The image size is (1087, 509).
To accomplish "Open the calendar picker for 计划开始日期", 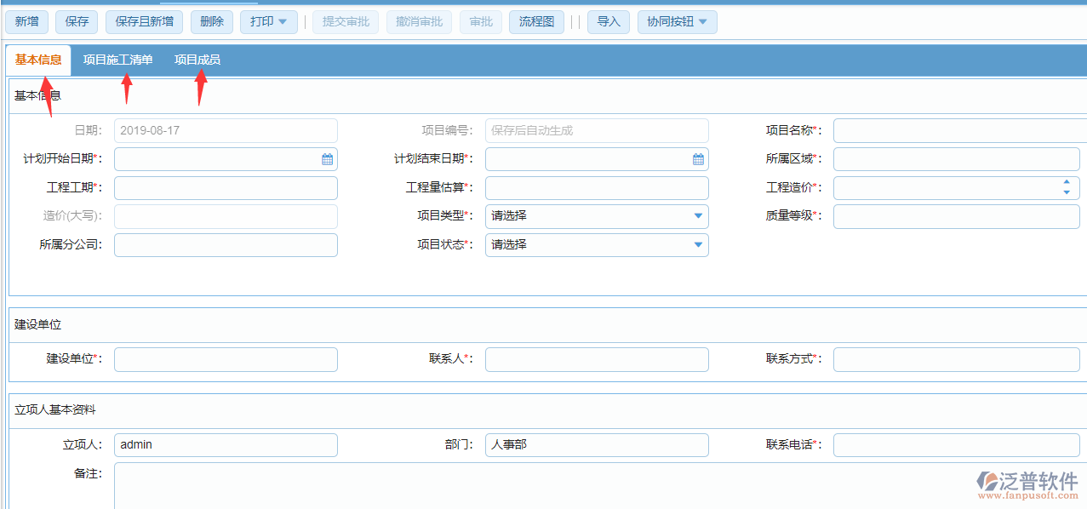I will tap(326, 158).
